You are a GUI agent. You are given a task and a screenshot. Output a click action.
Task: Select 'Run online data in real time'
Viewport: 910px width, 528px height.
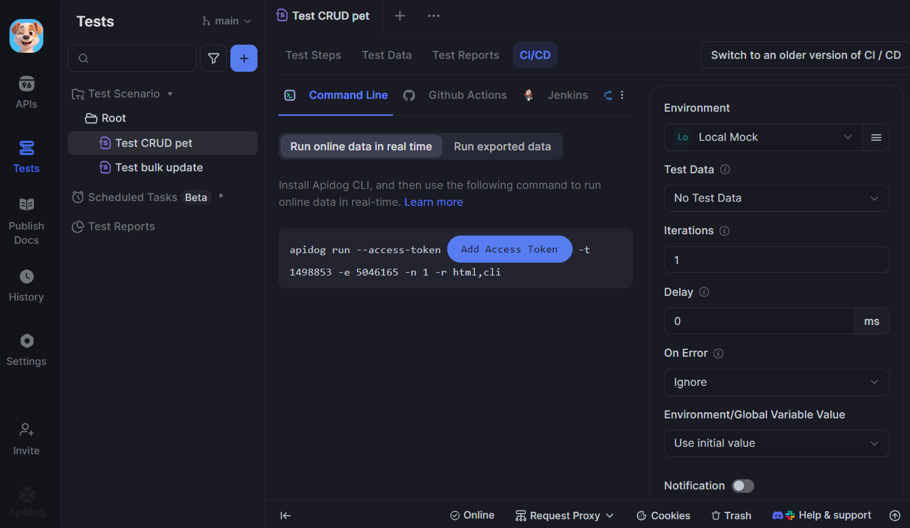360,146
